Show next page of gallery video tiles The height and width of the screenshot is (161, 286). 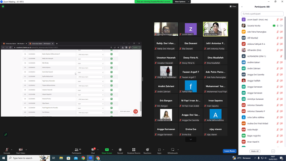coord(191,139)
